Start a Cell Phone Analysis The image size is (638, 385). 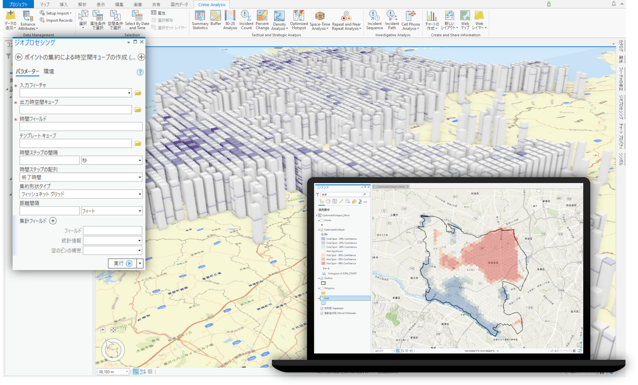tap(411, 20)
